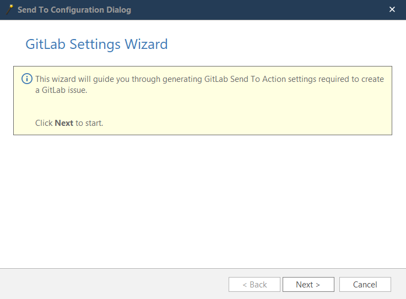Click the blue information icon
The width and height of the screenshot is (406, 299).
[x=27, y=79]
